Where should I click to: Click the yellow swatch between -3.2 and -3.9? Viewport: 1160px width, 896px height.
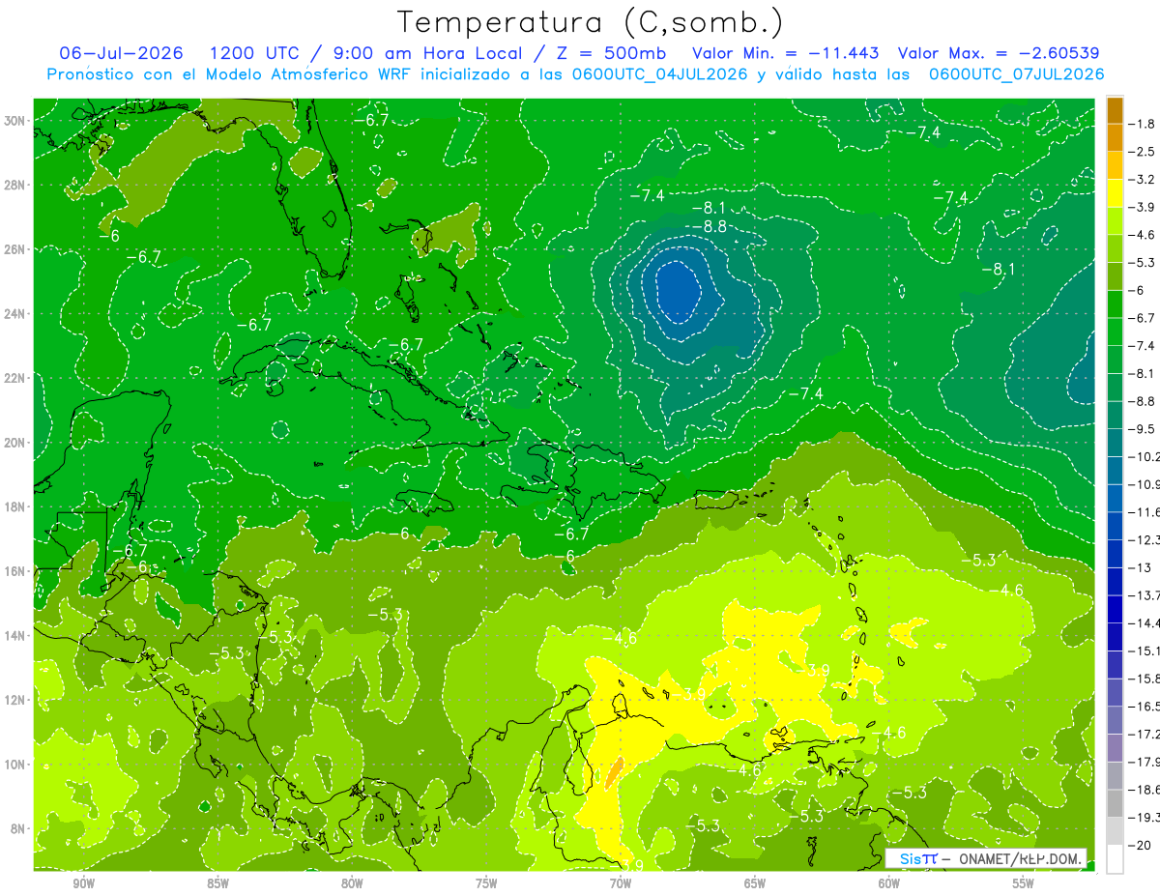tap(1115, 193)
